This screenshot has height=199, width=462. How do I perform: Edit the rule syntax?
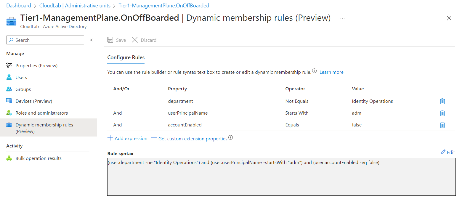click(448, 152)
